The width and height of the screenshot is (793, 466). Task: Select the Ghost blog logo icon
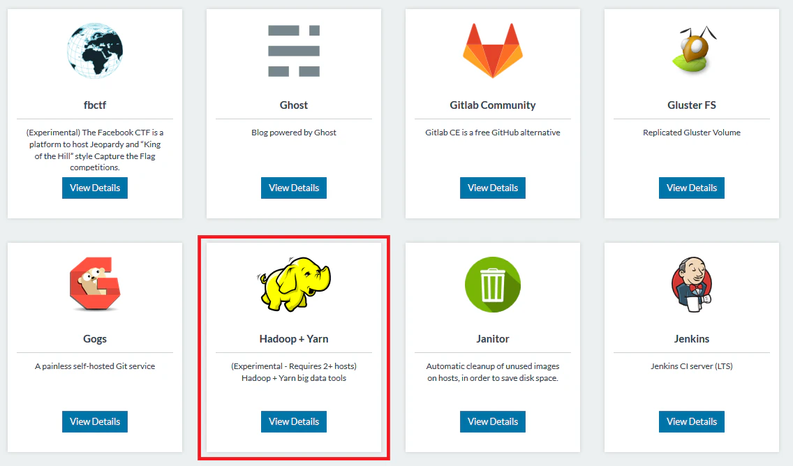294,50
